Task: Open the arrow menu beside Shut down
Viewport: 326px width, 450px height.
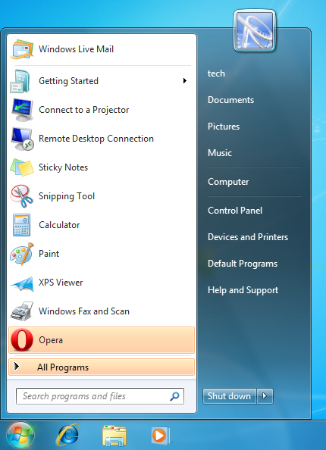Action: [x=265, y=396]
